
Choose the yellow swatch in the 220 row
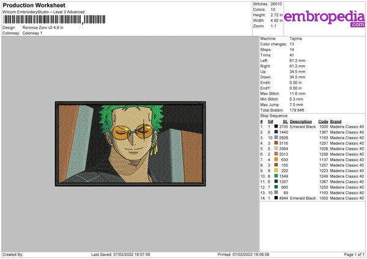click(276, 170)
